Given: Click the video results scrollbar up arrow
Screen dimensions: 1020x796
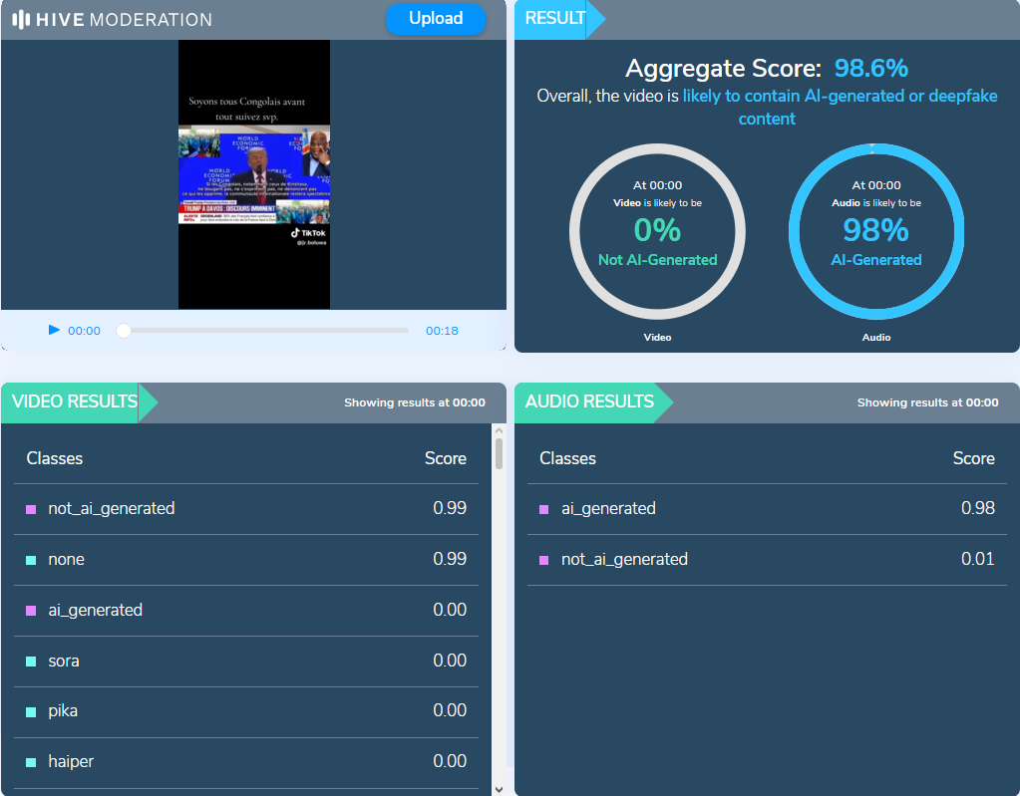Looking at the screenshot, I should pyautogui.click(x=499, y=431).
